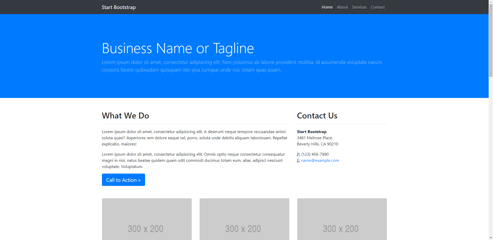493x240 pixels.
Task: Click the page scrollbar up arrow
Action: point(491,2)
